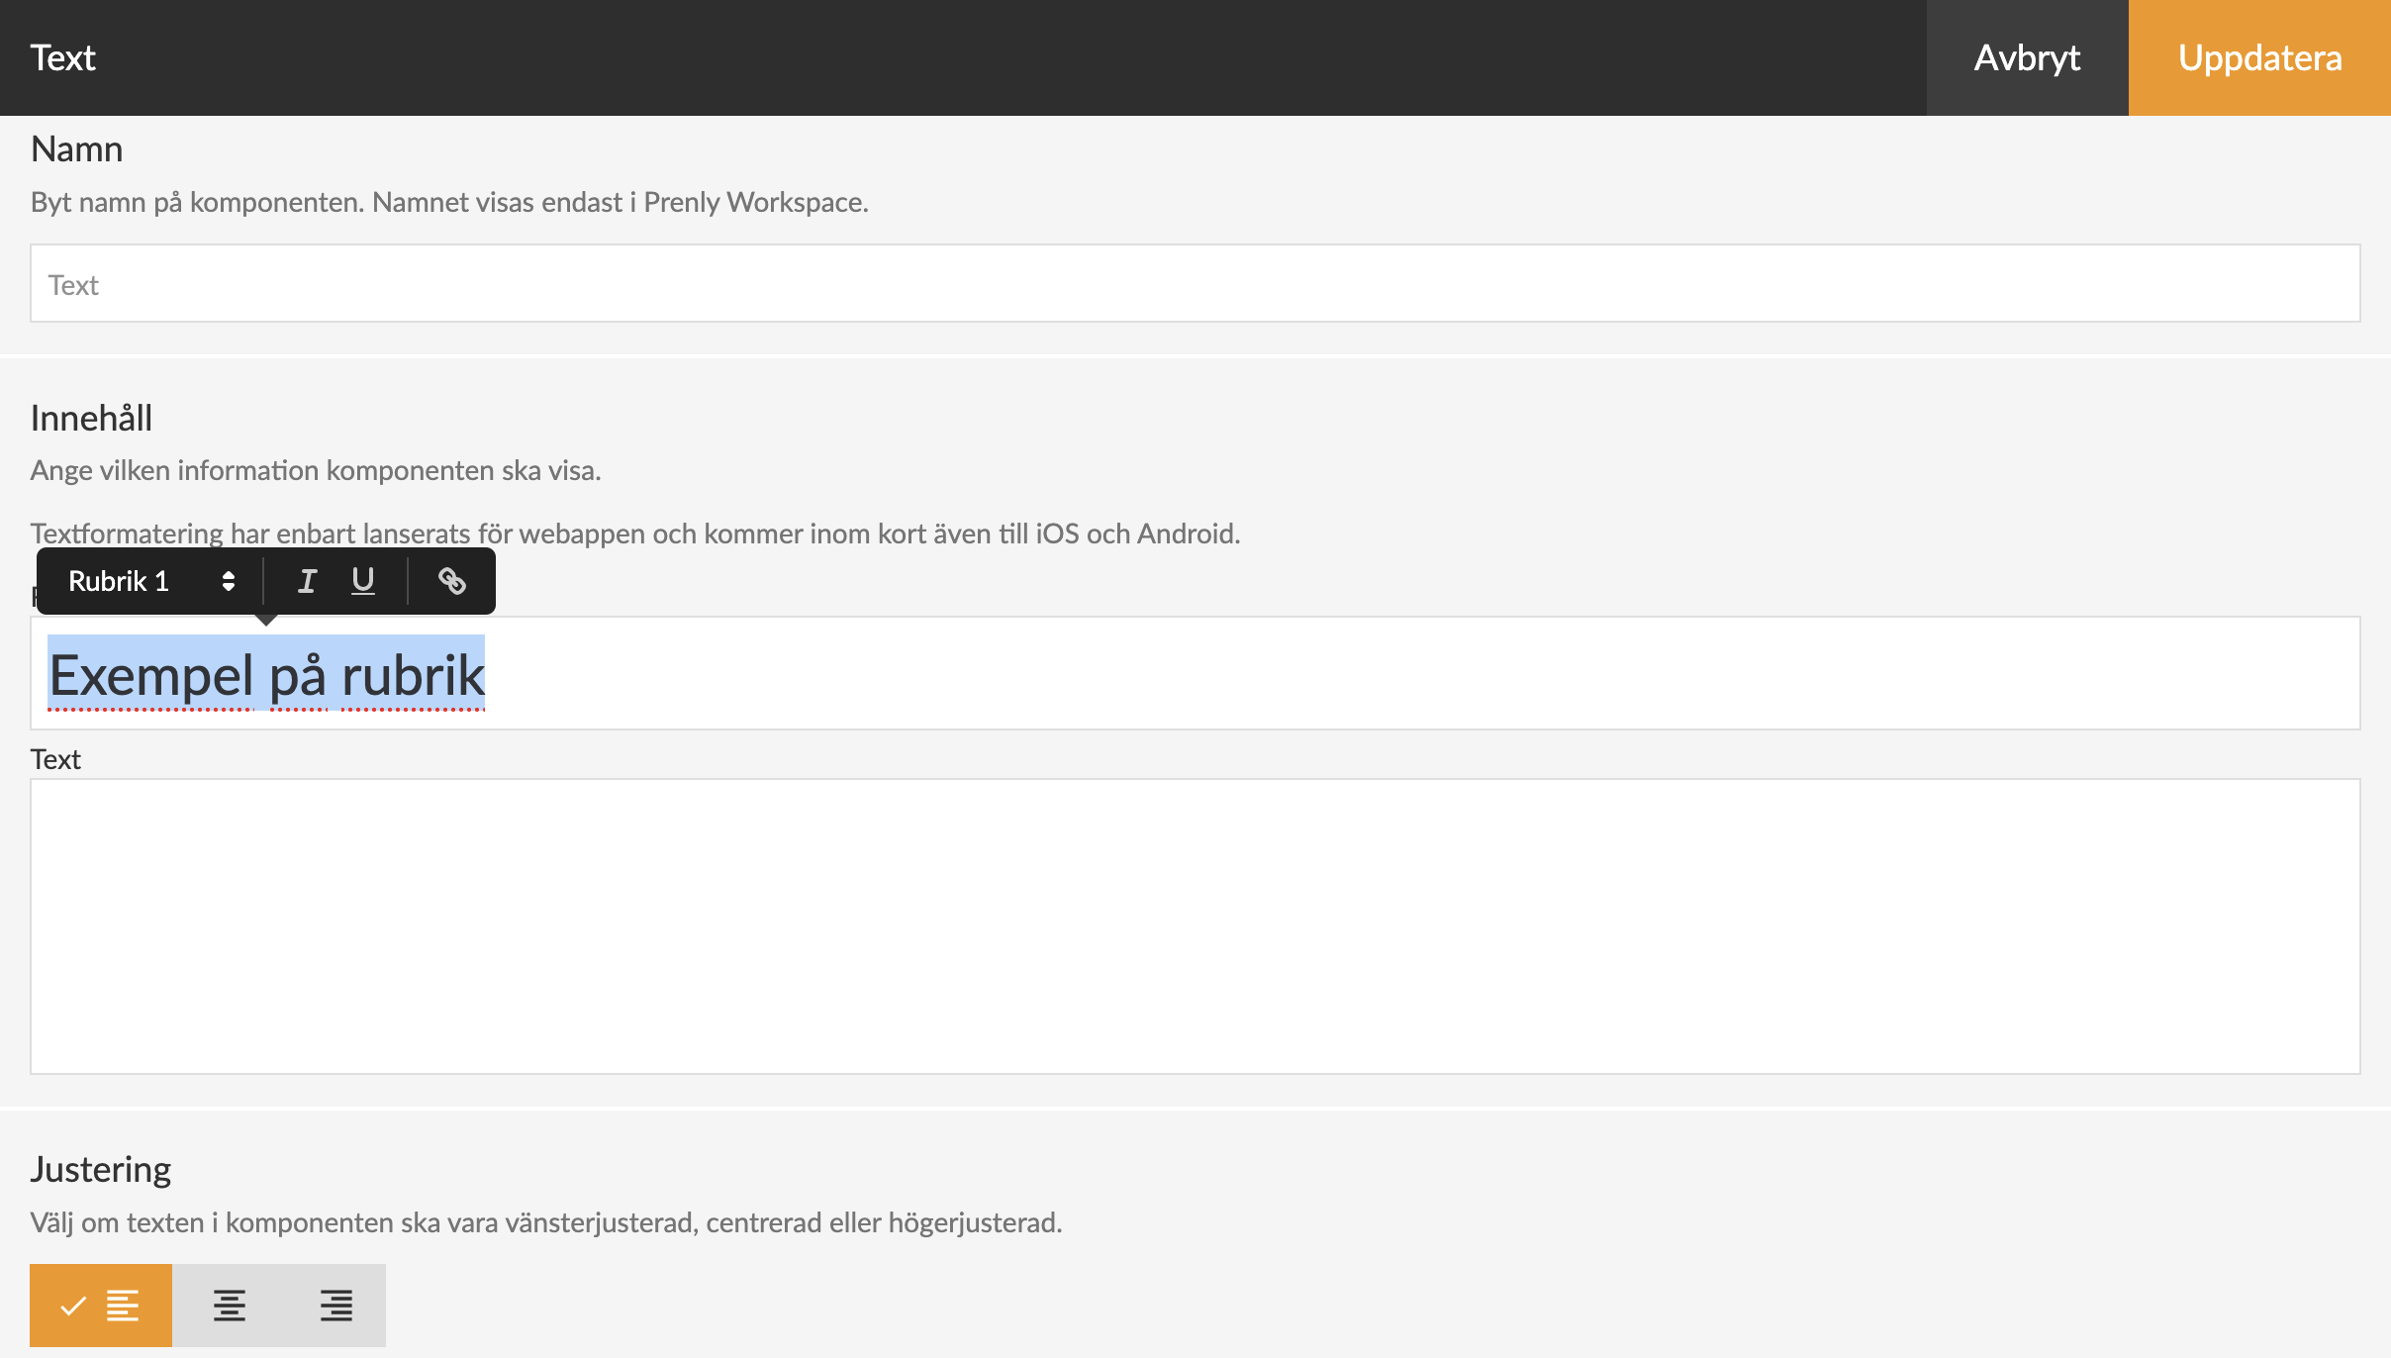Click the highlighted "Exempel på rubrik" heading text
This screenshot has width=2391, height=1358.
coord(267,676)
